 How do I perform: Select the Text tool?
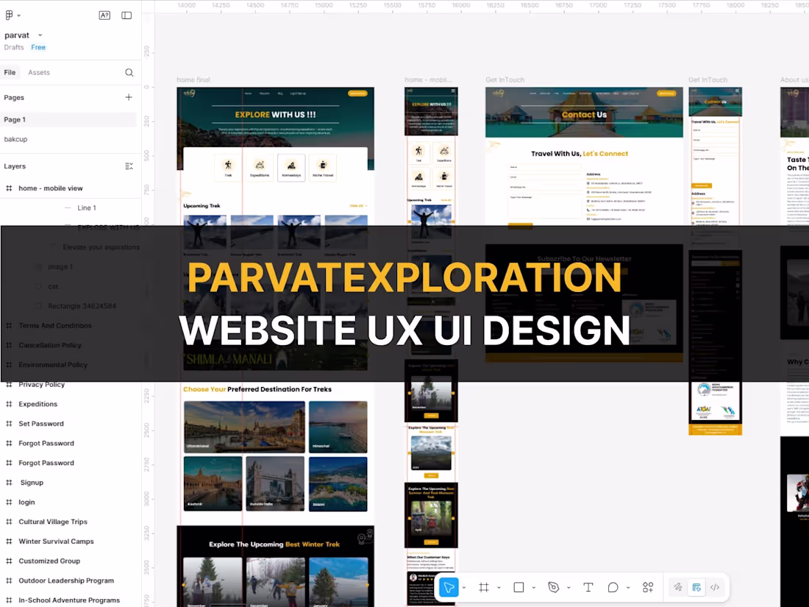click(588, 587)
